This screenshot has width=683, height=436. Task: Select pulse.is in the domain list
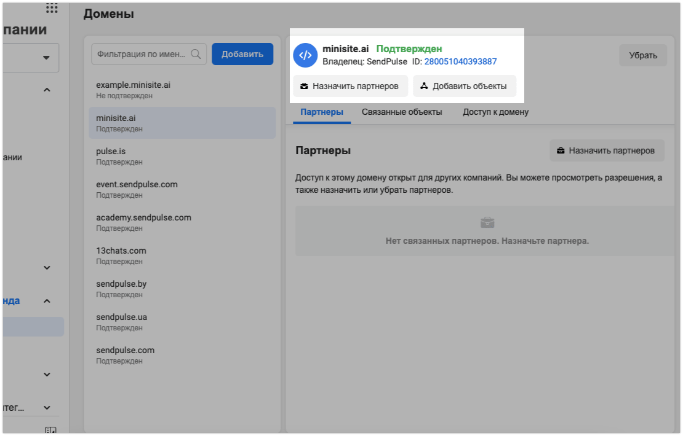(182, 156)
